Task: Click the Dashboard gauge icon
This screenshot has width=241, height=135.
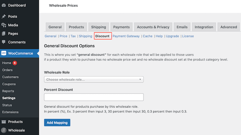Action: 4,5
